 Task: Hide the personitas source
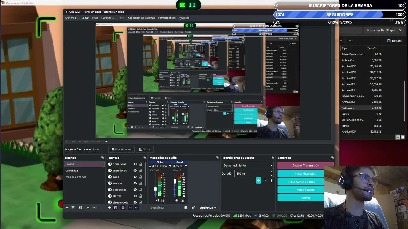click(x=135, y=190)
